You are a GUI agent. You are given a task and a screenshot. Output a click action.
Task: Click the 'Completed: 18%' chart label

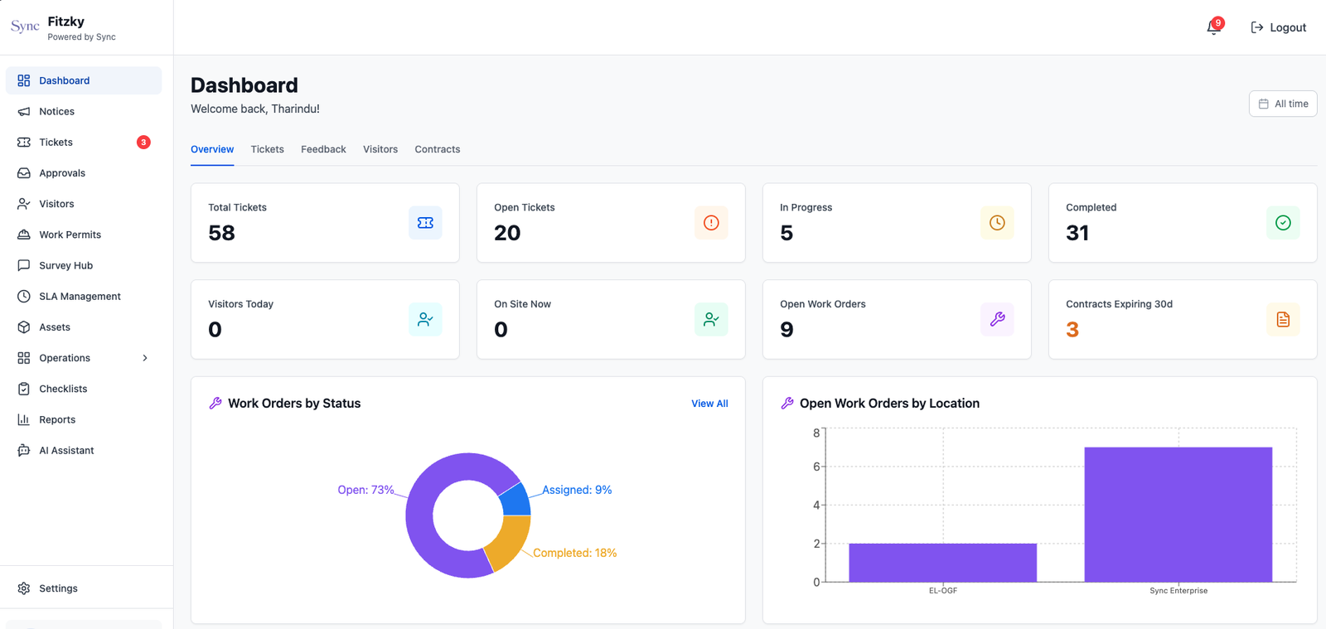574,553
